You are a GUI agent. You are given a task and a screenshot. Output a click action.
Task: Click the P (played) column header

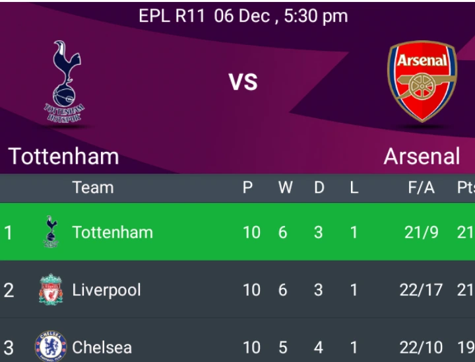(x=248, y=188)
